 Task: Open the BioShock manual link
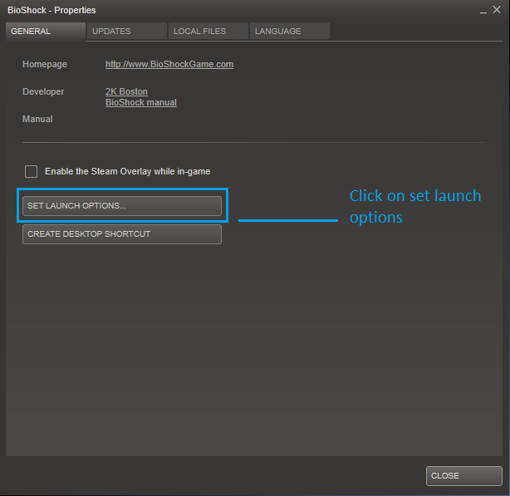(x=141, y=103)
